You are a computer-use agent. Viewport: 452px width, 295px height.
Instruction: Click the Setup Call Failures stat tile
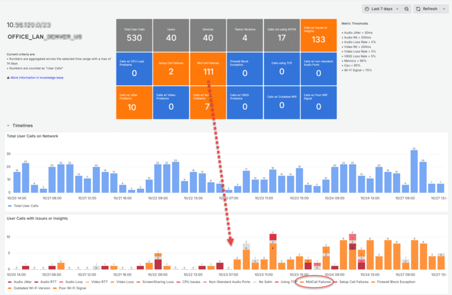pos(170,68)
